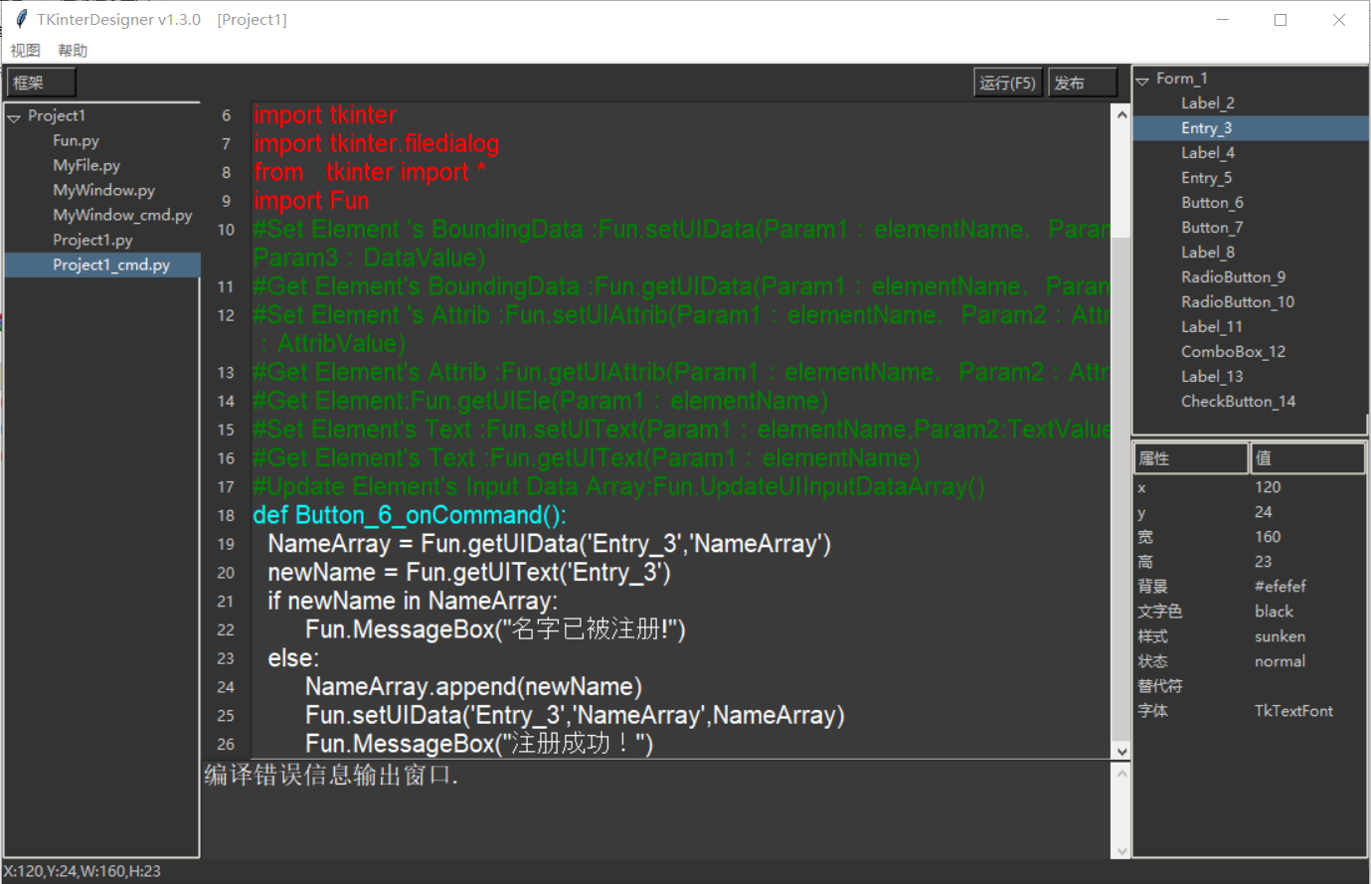Select Entry_3 in the widget tree
Viewport: 1371px width, 884px height.
[x=1251, y=128]
